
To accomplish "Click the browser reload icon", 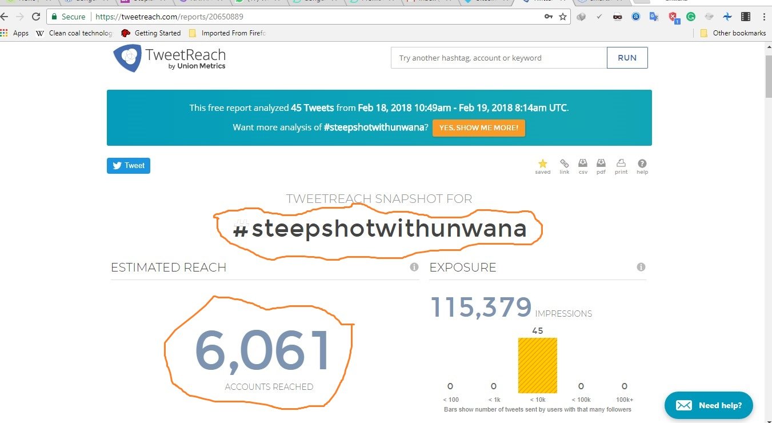I will [36, 17].
